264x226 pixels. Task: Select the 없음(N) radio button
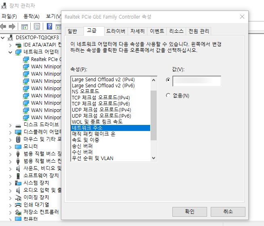(x=168, y=95)
